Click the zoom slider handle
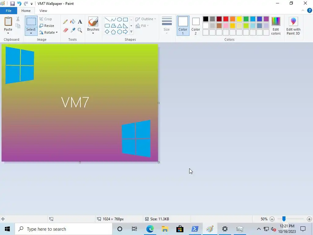Screen dimensions: 313x235 coord(284,219)
